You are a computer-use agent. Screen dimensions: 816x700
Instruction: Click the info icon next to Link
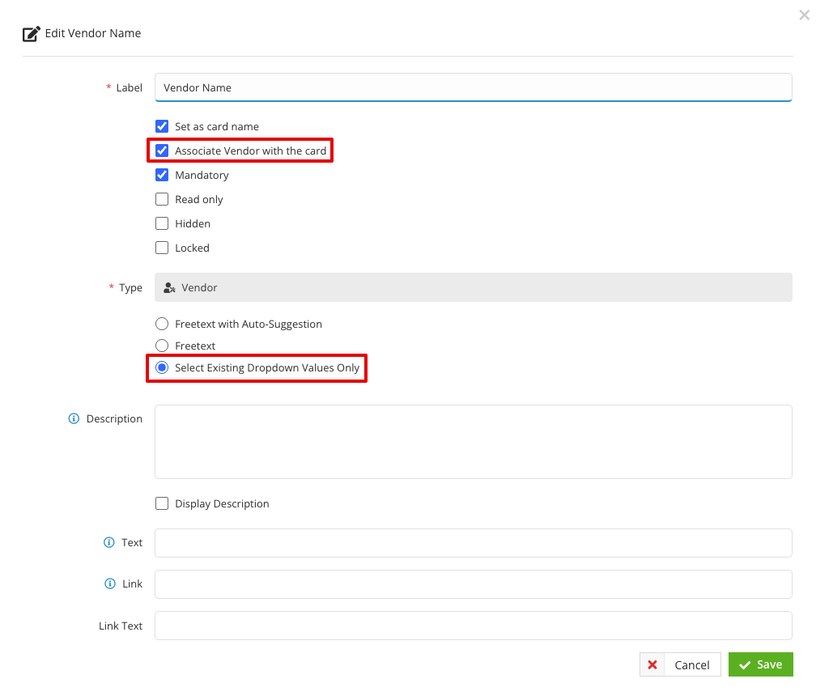109,583
